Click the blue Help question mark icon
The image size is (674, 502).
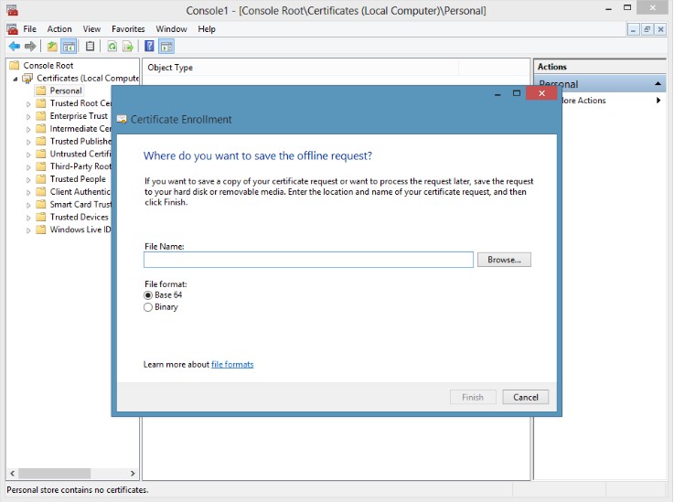point(149,46)
